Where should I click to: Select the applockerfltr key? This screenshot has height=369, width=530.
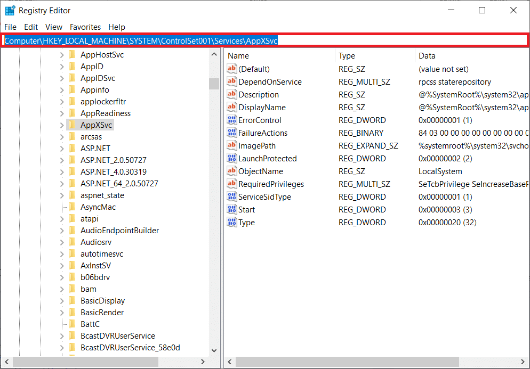click(x=103, y=102)
